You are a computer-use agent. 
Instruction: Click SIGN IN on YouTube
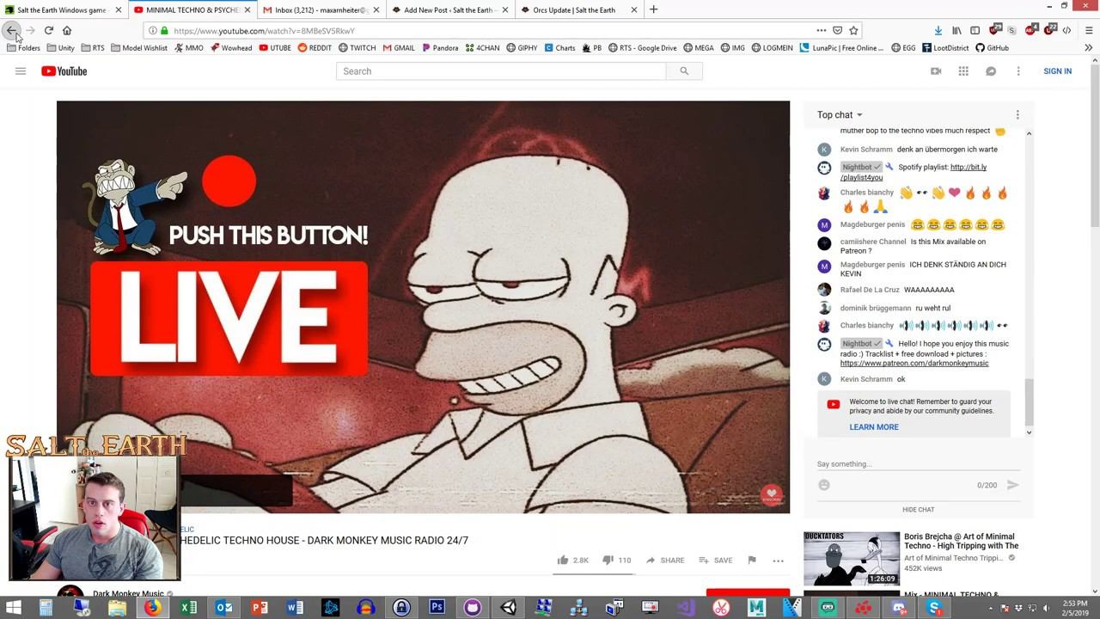1057,71
